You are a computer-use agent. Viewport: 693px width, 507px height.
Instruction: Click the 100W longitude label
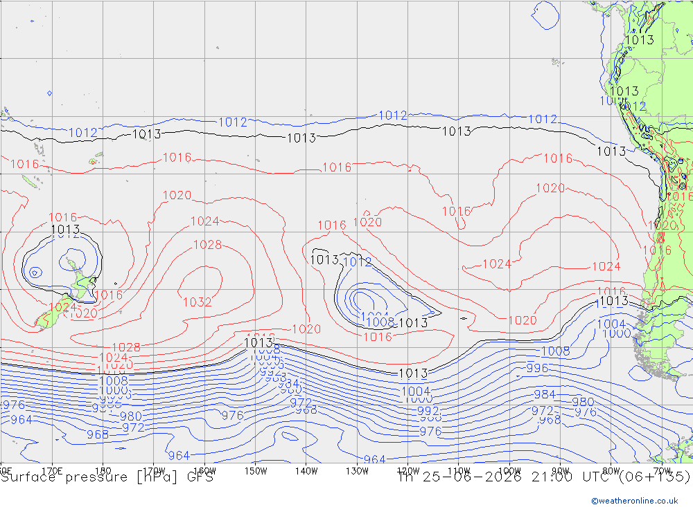click(x=509, y=471)
